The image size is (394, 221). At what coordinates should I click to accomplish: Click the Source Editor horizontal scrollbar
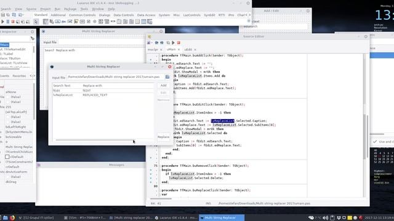point(161,199)
